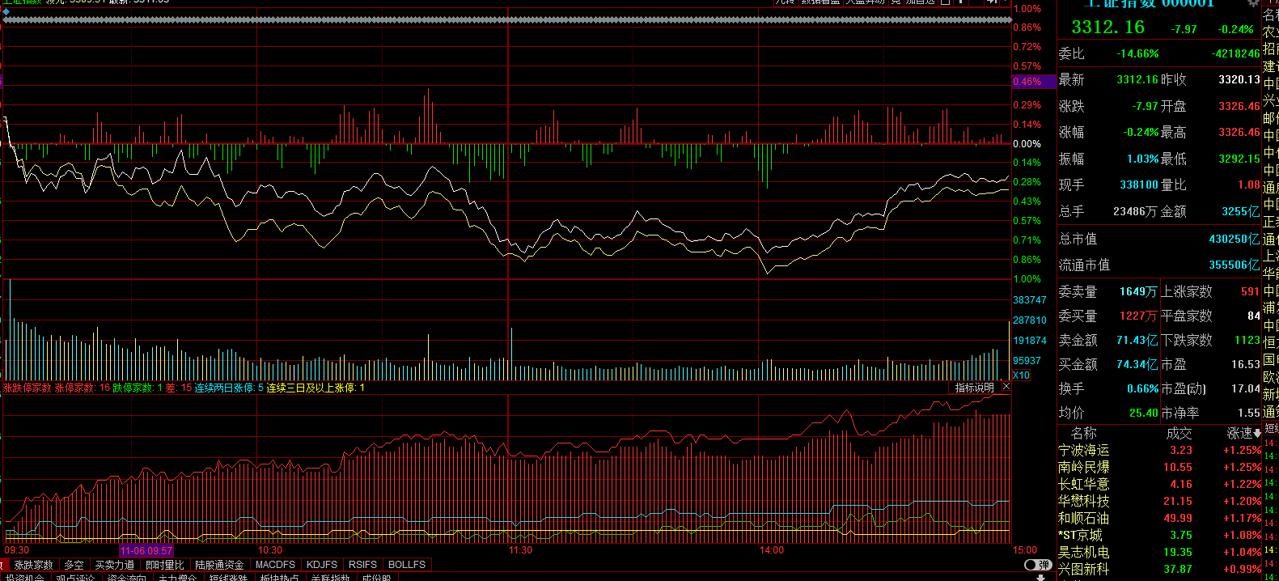Click the 11-06 09:57 time marker

pos(146,550)
